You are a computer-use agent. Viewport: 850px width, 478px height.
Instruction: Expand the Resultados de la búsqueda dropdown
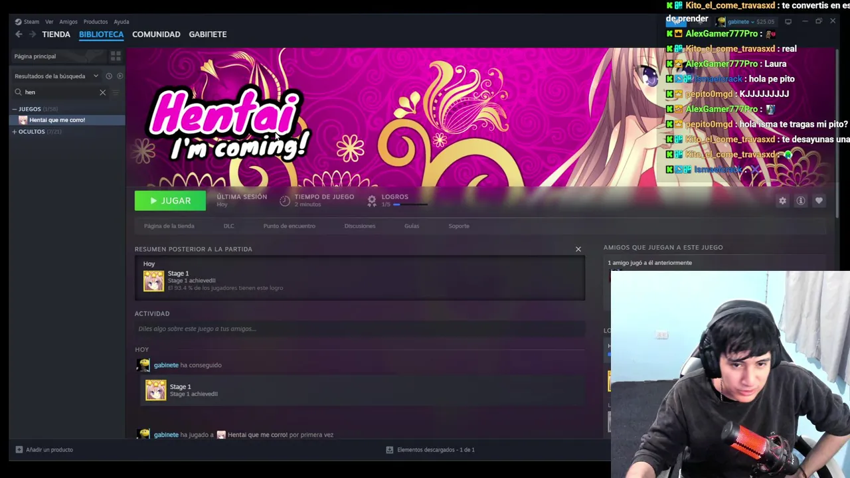pyautogui.click(x=56, y=76)
